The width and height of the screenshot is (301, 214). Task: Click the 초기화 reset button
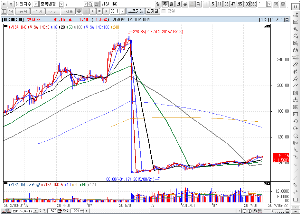click(153, 11)
